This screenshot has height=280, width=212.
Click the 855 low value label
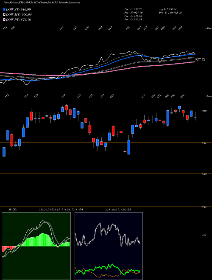click(91, 96)
